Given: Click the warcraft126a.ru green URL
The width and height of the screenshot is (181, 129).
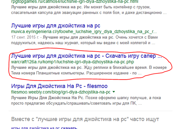Looking at the screenshot, I should coord(72,62).
